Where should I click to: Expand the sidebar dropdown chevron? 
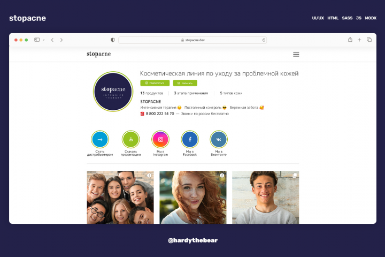[x=44, y=40]
